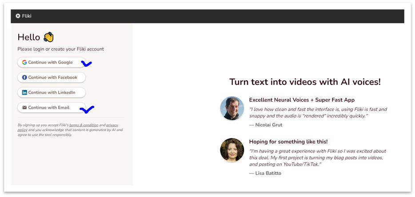Click the blue checkmark beside the Email button
Screen dimensions: 415x197
pyautogui.click(x=89, y=108)
